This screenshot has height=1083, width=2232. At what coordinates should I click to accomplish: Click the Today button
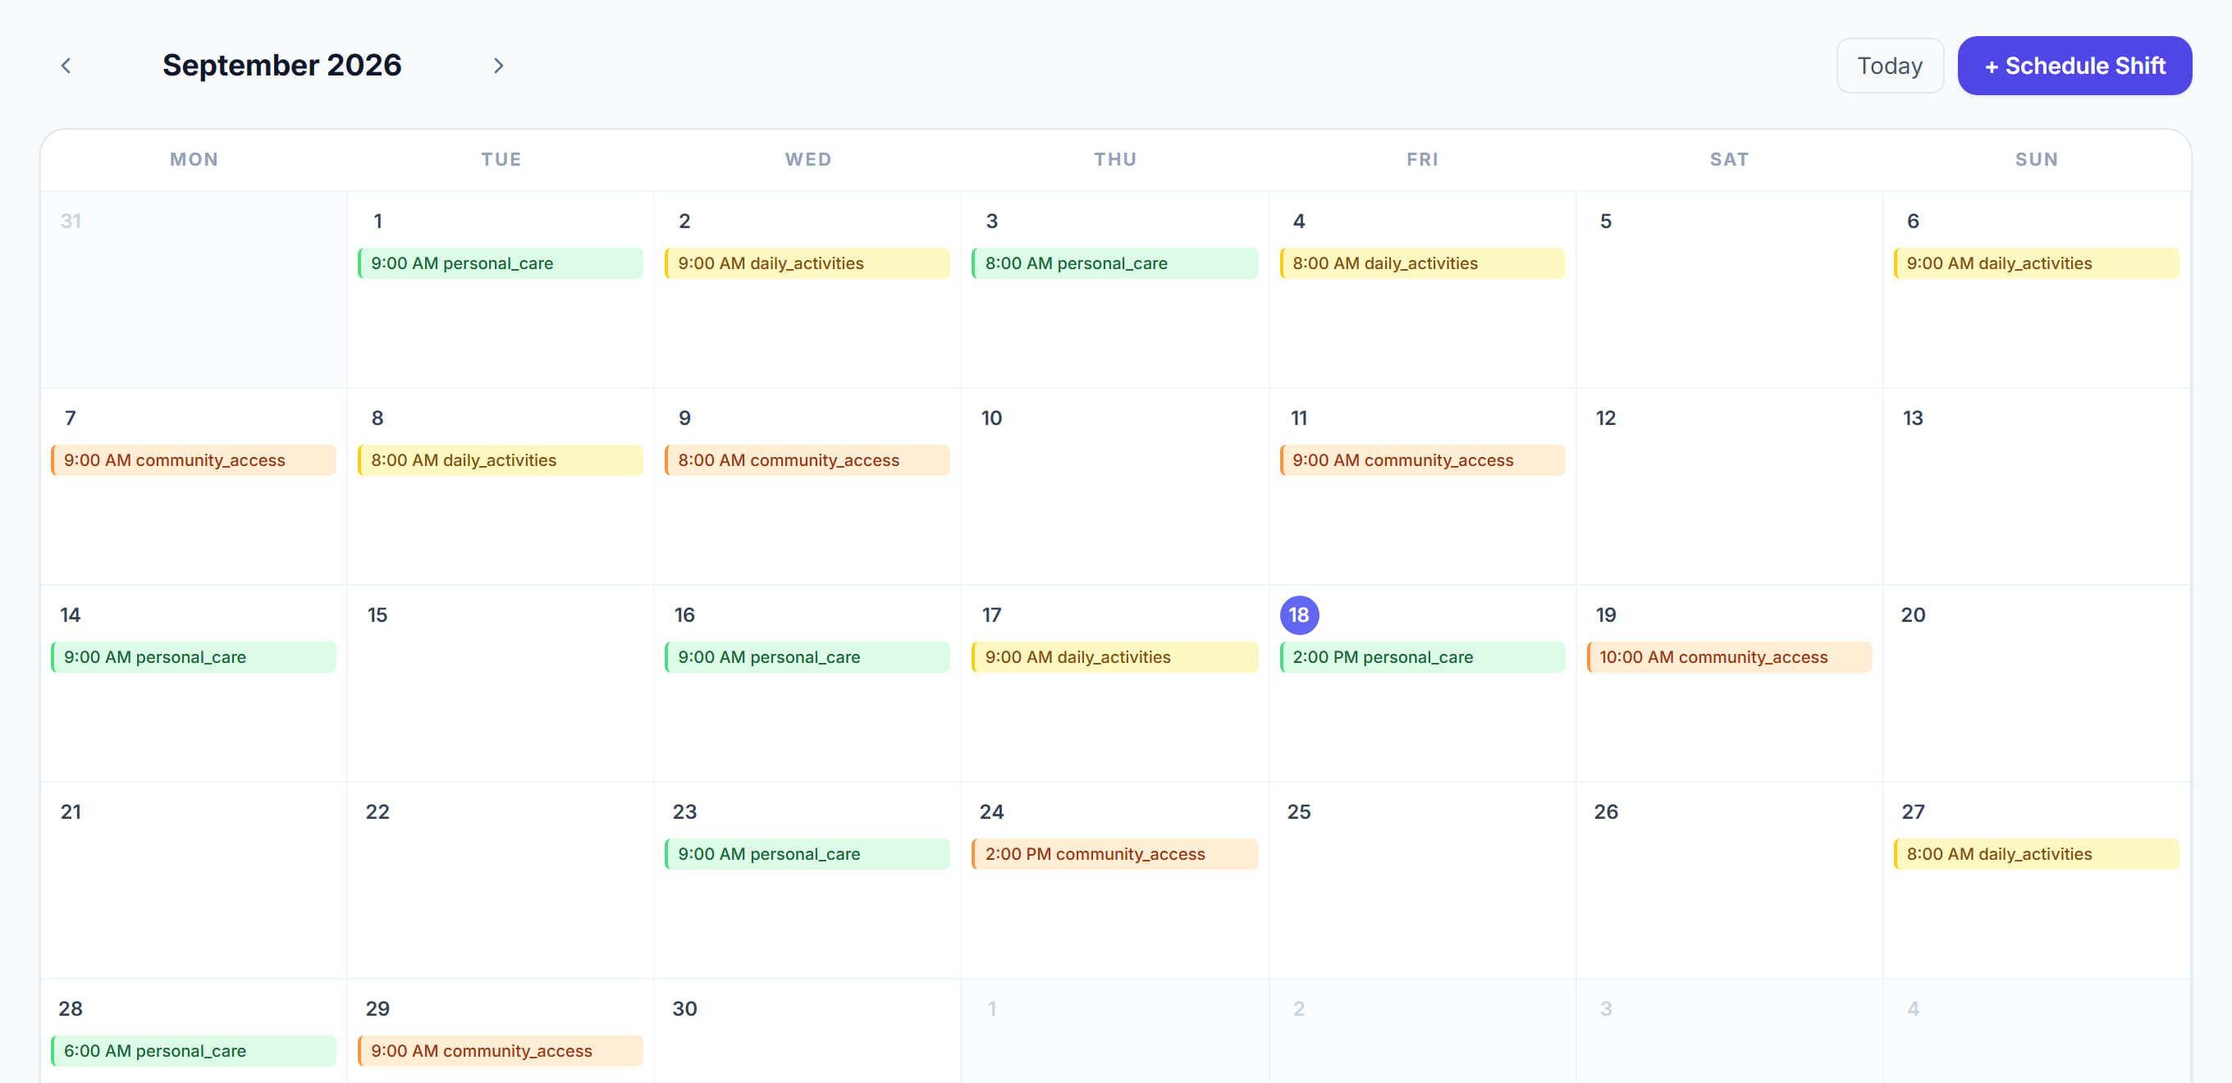pyautogui.click(x=1889, y=66)
